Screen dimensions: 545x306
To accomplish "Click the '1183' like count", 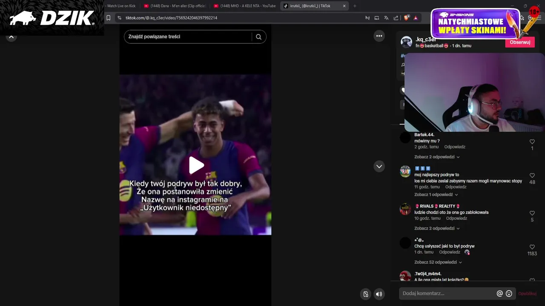I will point(532,254).
